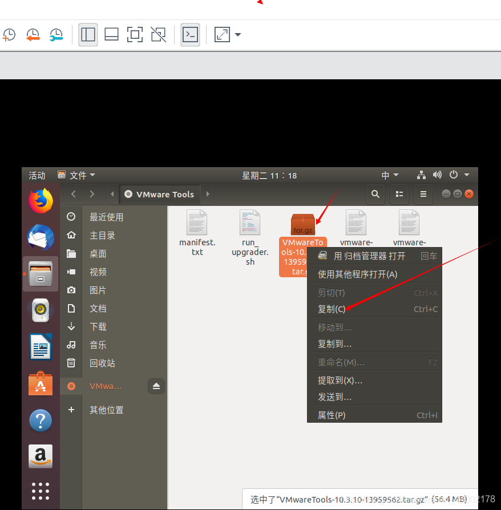Choose 提取到(X)... from the context menu
This screenshot has width=501, height=510.
pyautogui.click(x=374, y=381)
